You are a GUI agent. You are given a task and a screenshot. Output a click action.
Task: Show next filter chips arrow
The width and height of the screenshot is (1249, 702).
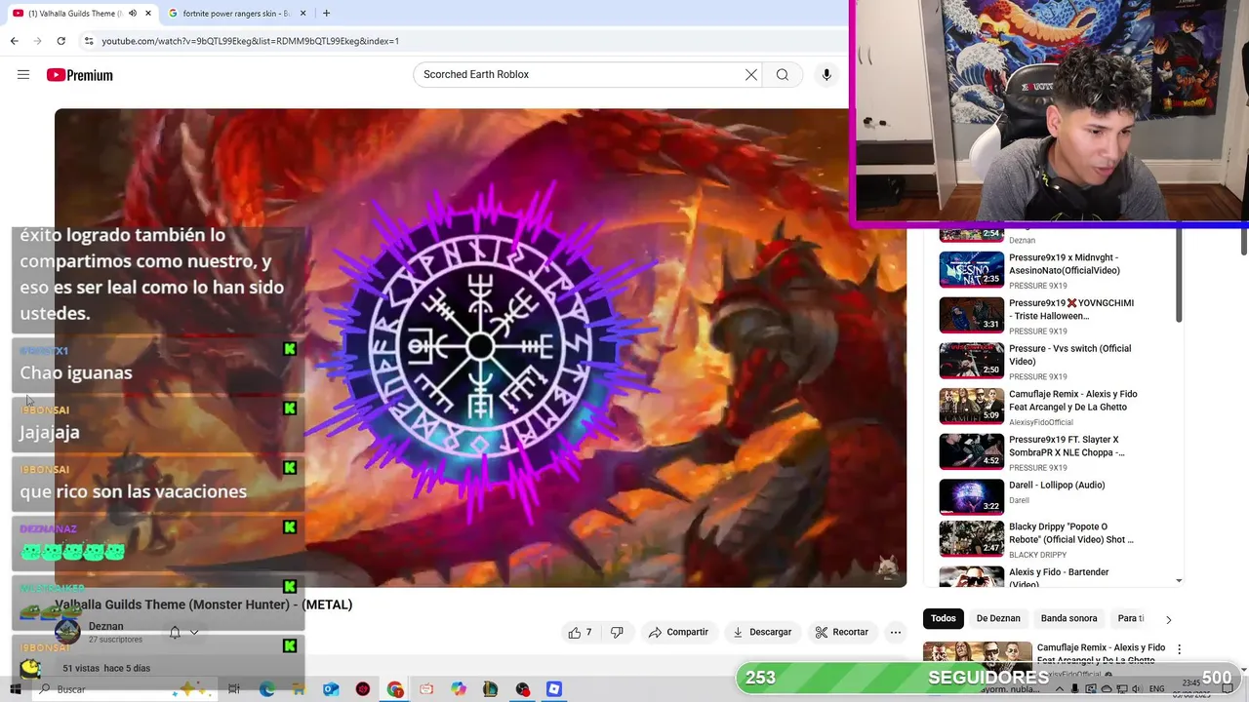1168,619
